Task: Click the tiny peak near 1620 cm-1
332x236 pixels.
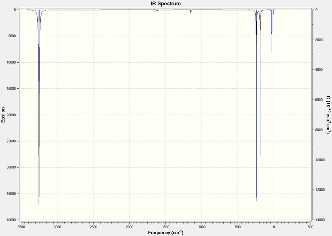Action: tap(157, 10)
